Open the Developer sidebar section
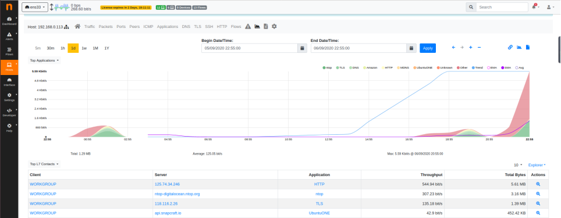Image resolution: width=561 pixels, height=218 pixels. pos(9,113)
